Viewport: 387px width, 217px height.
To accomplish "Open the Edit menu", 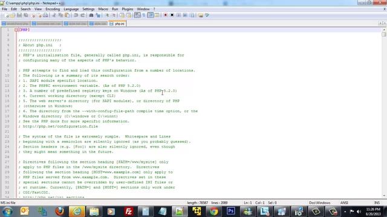I will [x=14, y=9].
